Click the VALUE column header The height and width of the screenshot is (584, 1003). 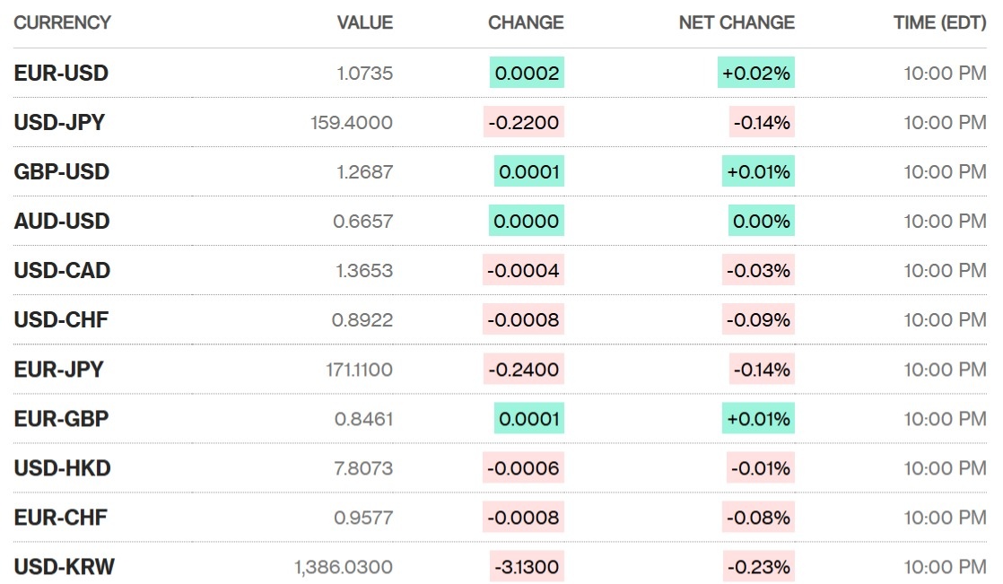pyautogui.click(x=364, y=22)
